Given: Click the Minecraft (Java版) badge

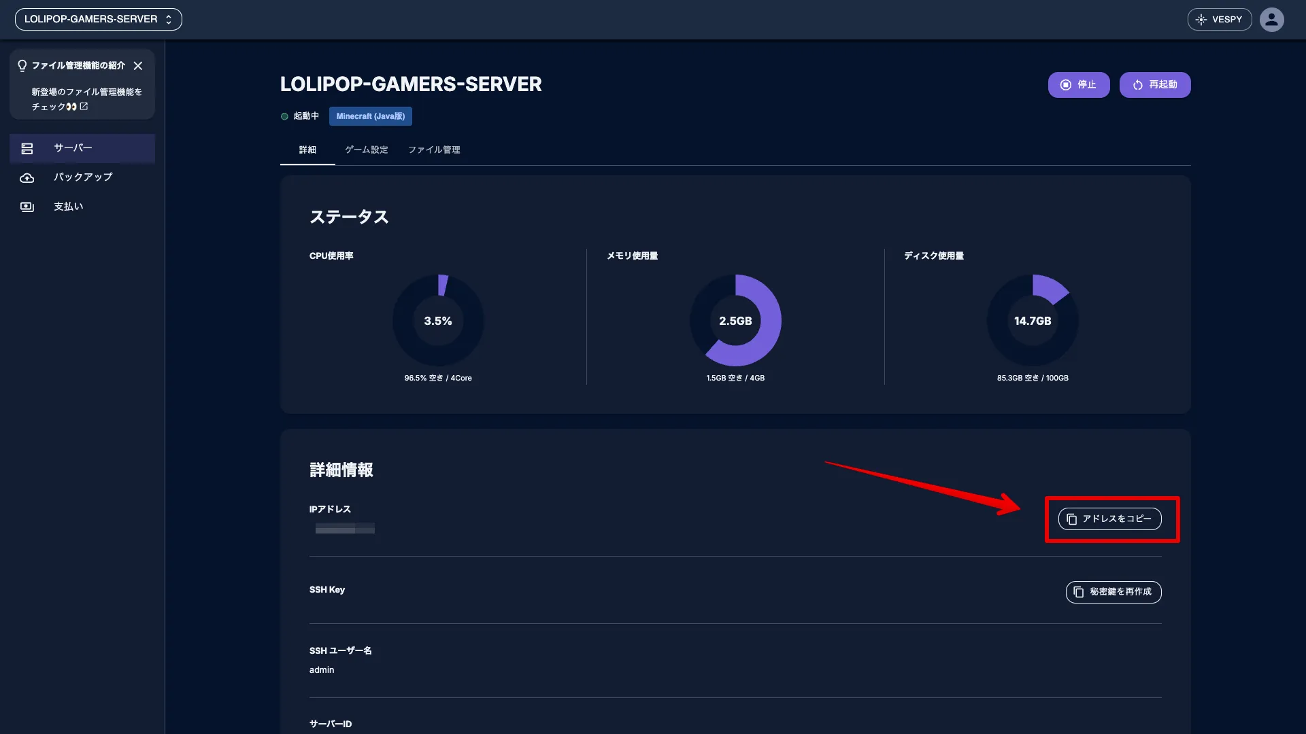Looking at the screenshot, I should (371, 116).
